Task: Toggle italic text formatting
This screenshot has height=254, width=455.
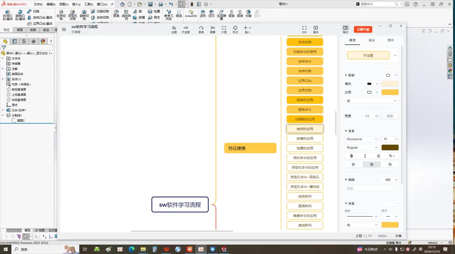Action: click(x=365, y=156)
